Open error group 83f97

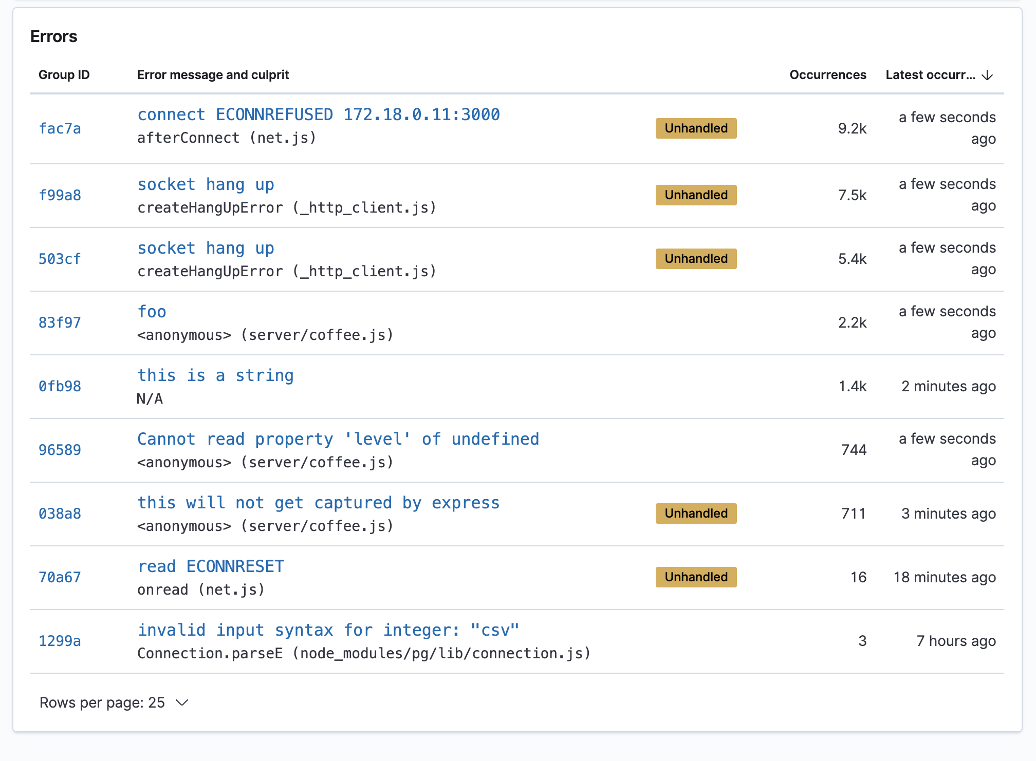pos(60,322)
